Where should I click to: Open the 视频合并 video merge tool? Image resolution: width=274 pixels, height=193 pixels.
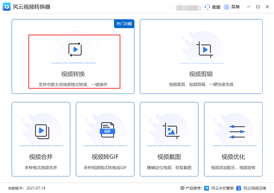[41, 139]
